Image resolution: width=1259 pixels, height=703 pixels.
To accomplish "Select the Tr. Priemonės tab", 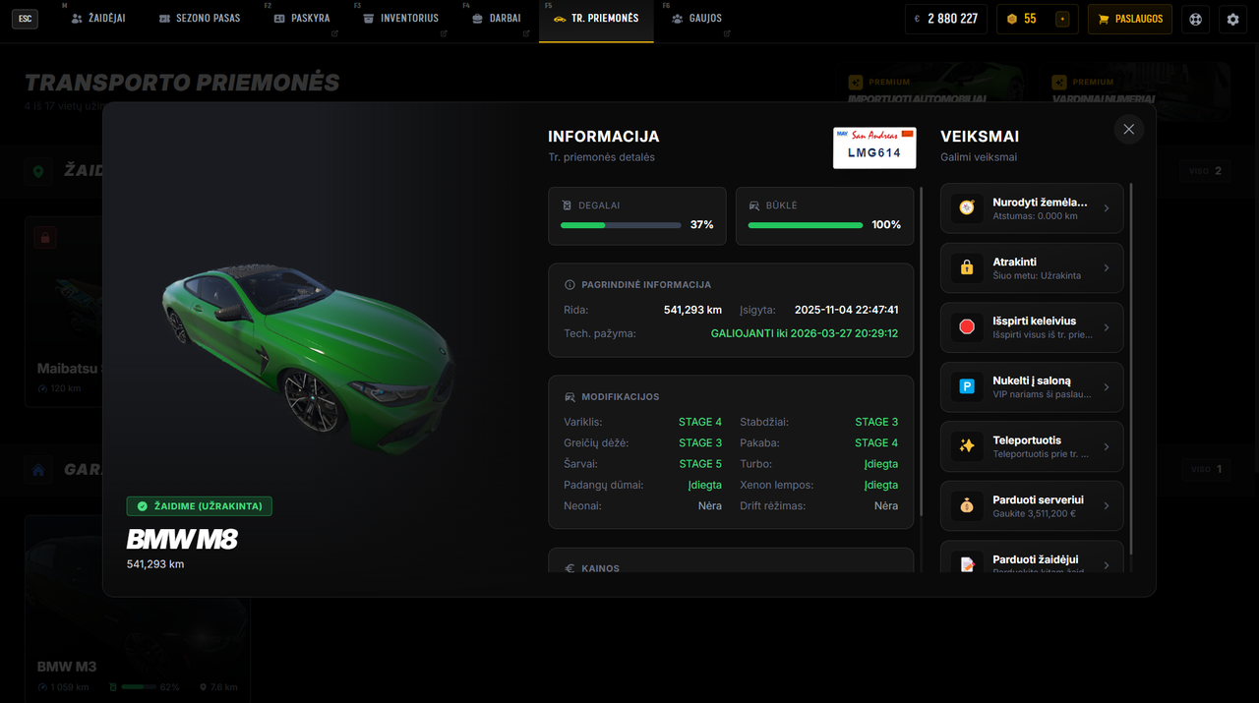I will (596, 19).
